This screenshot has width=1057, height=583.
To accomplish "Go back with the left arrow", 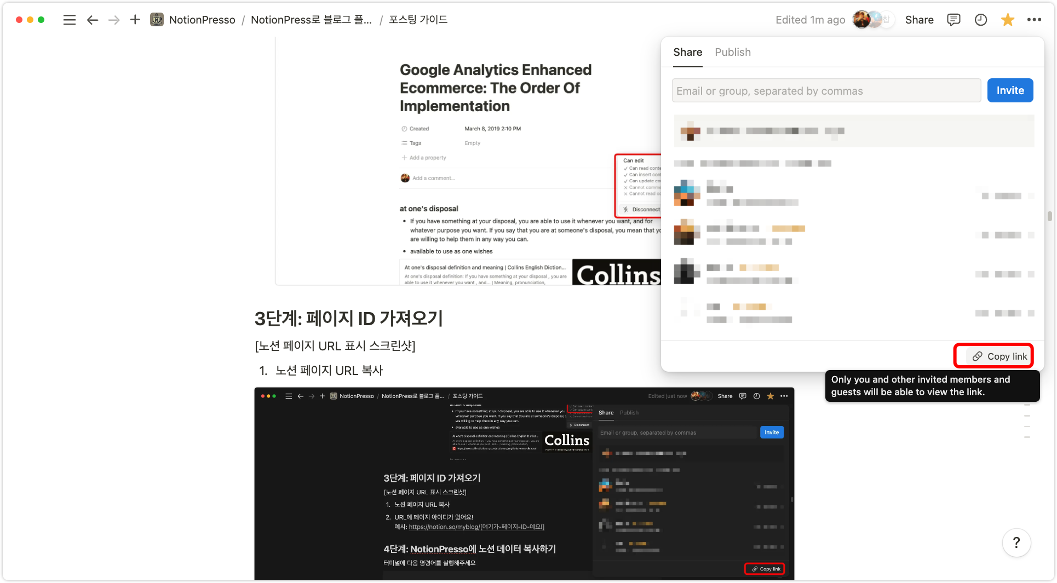I will (93, 20).
